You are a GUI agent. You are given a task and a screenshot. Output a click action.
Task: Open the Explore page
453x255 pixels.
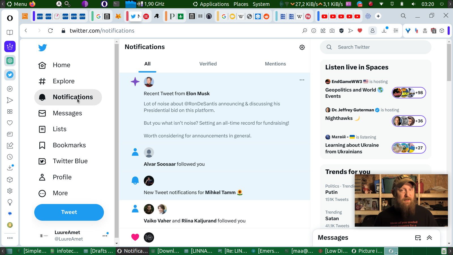pos(56,81)
